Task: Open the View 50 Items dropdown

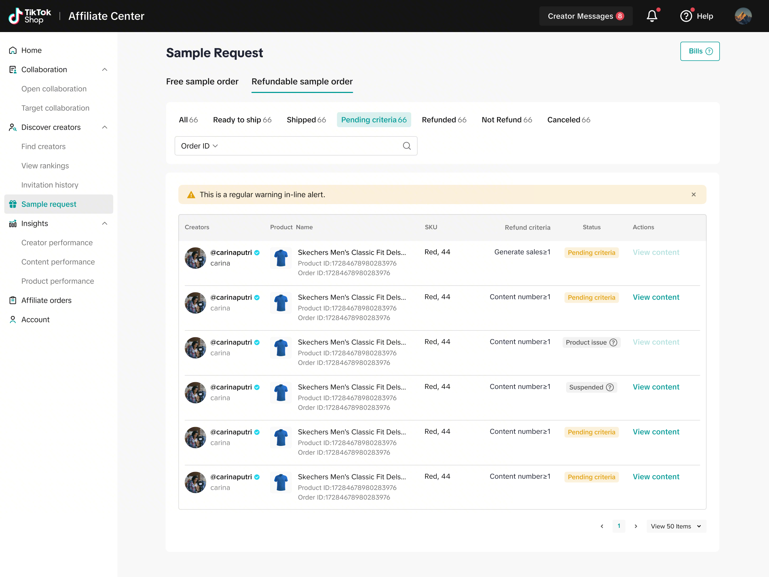Action: 676,526
